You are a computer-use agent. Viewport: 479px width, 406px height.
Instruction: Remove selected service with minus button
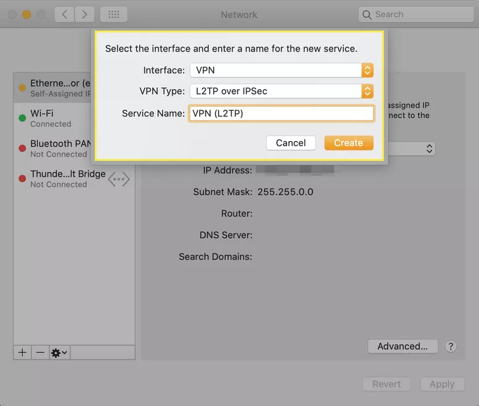[x=40, y=353]
